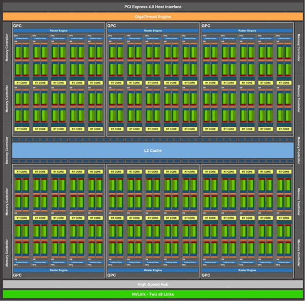Click the blue L2 Cache block
The height and width of the screenshot is (301, 305).
[x=153, y=150]
